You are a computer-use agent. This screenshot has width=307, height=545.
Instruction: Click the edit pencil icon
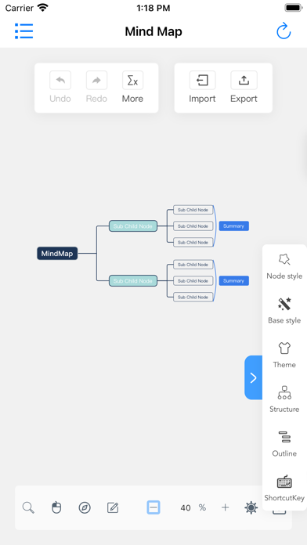pyautogui.click(x=113, y=508)
